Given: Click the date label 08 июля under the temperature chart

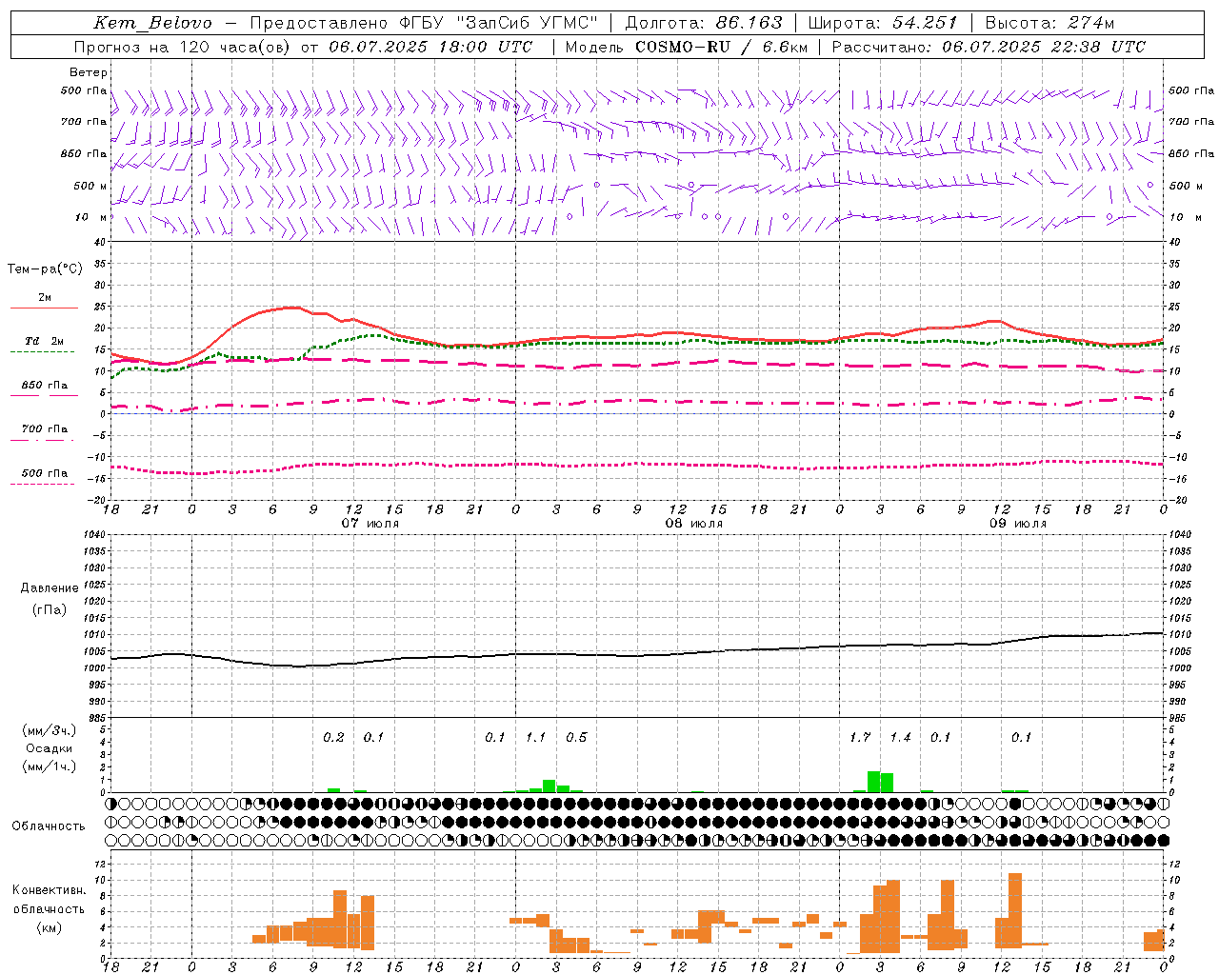Looking at the screenshot, I should pyautogui.click(x=693, y=524).
